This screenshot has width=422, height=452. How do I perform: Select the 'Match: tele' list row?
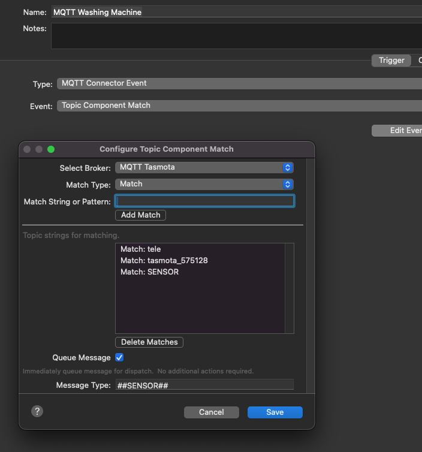pos(200,249)
